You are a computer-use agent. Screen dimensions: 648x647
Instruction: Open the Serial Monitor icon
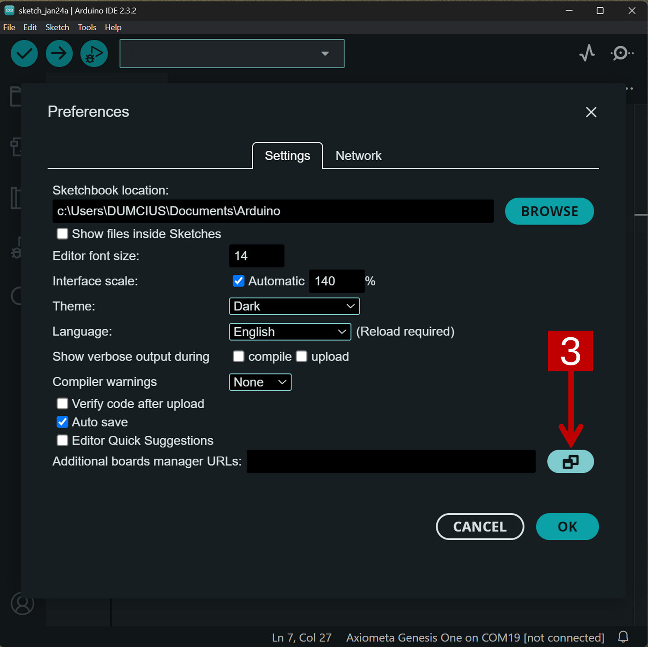click(x=621, y=53)
